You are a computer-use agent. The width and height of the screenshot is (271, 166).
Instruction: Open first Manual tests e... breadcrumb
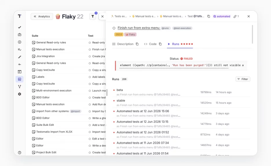point(144,16)
